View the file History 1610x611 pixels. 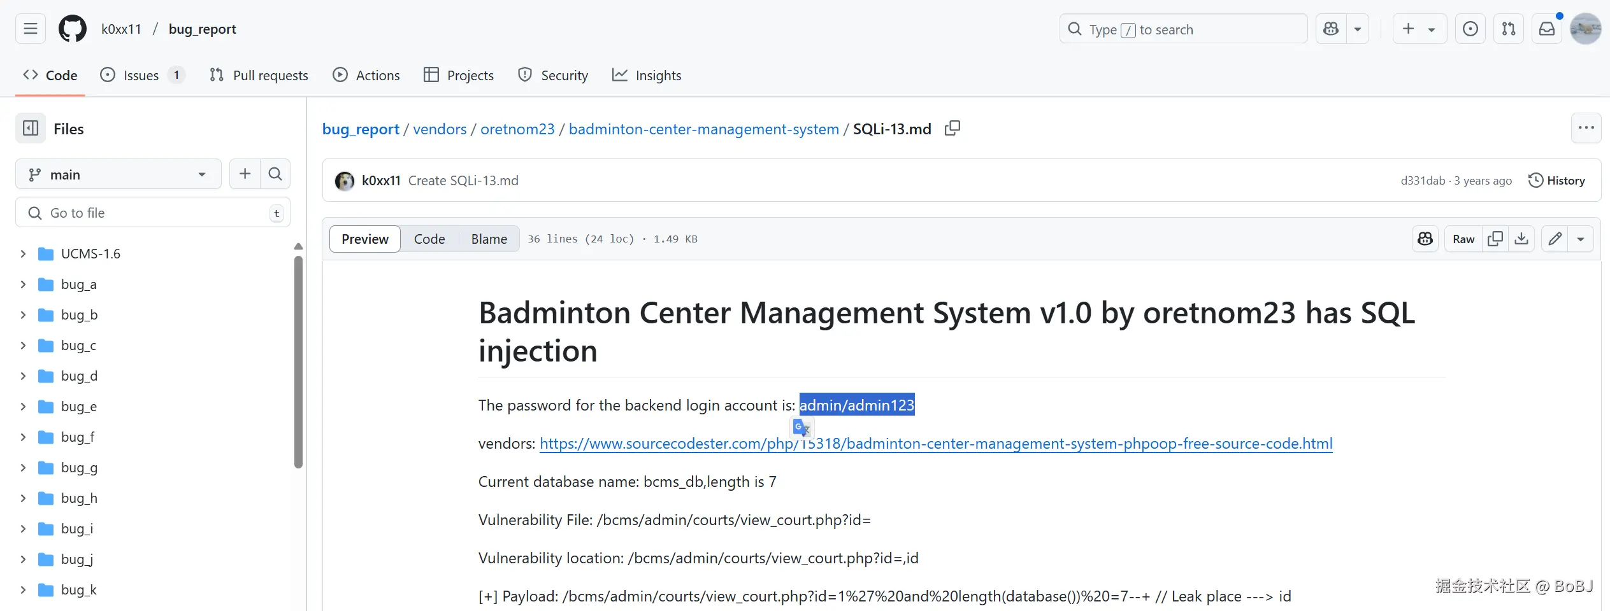coord(1556,181)
